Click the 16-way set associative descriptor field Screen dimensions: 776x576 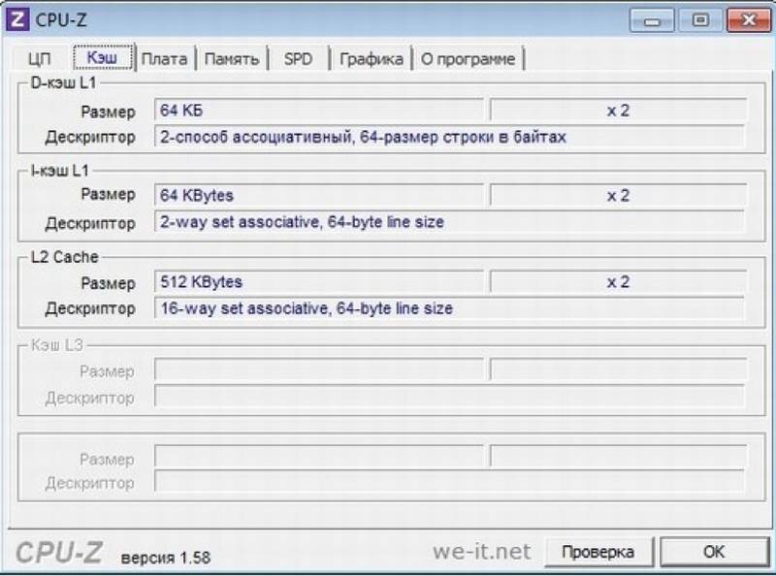[x=449, y=308]
